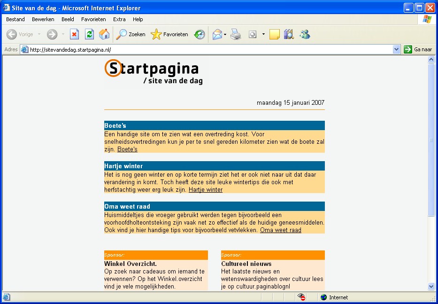The width and height of the screenshot is (438, 304).
Task: Click the Windows flag logo
Action: 427,19
